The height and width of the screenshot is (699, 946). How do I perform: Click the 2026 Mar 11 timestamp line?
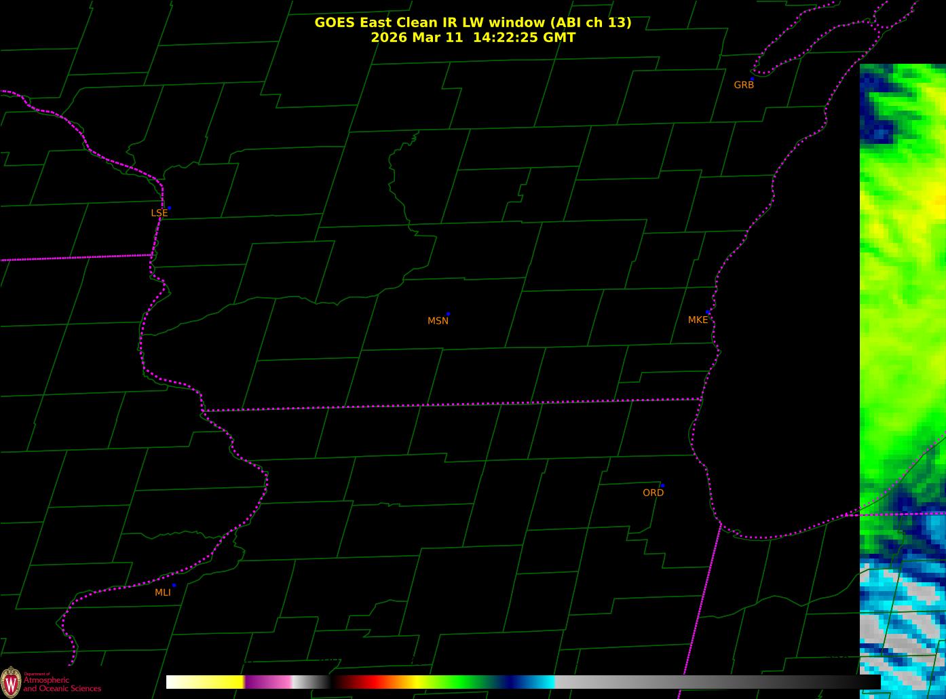coord(473,37)
